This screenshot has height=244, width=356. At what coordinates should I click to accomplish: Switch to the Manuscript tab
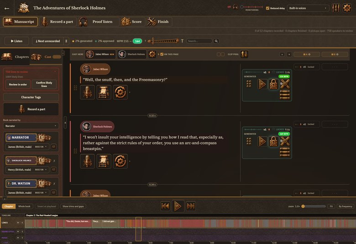[21, 22]
